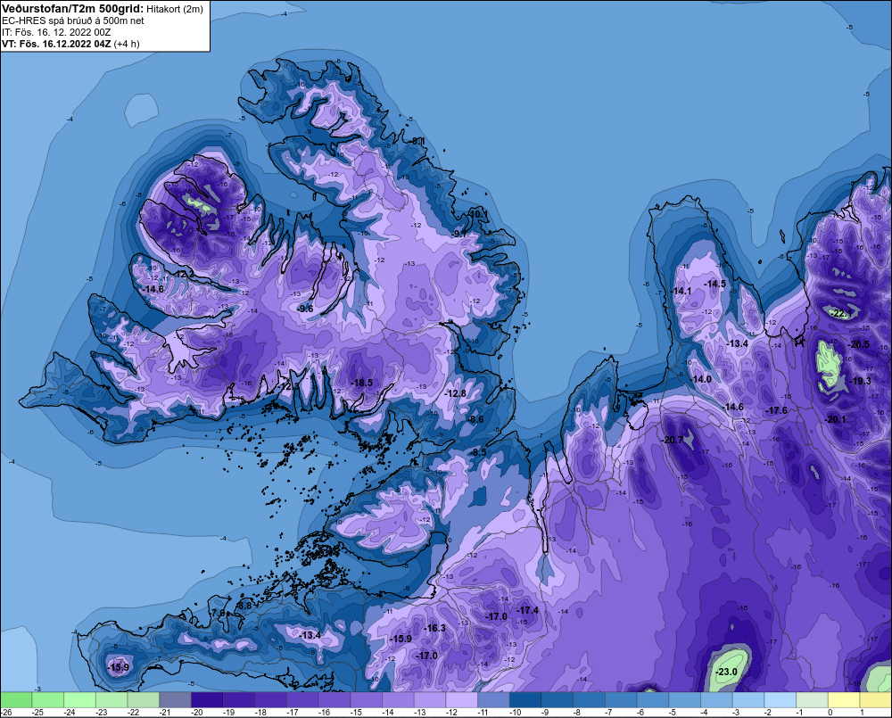Click the light blue legend swatch labeled -3
Screen dimensions: 892x718
click(x=748, y=699)
